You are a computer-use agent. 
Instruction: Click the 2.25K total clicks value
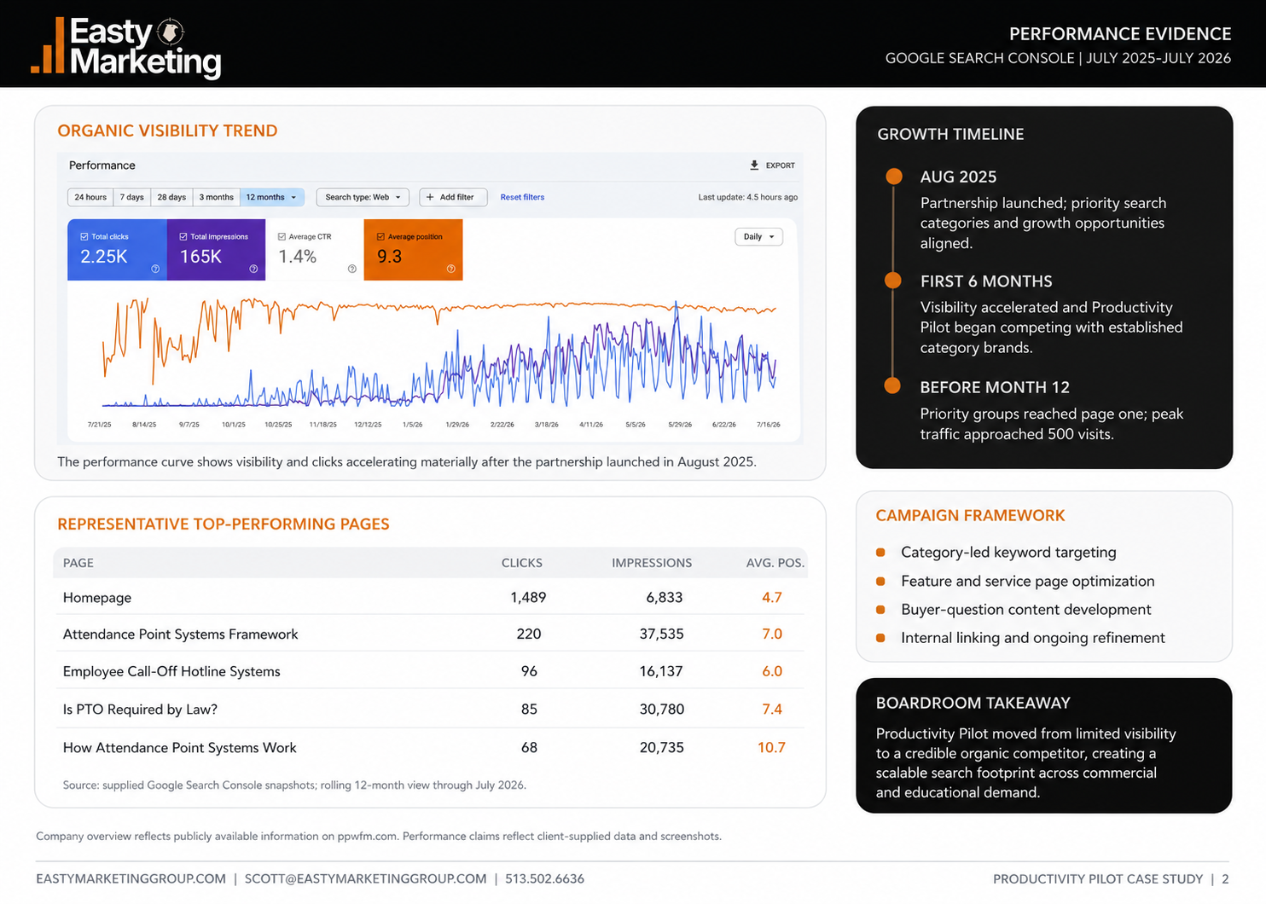[x=104, y=257]
